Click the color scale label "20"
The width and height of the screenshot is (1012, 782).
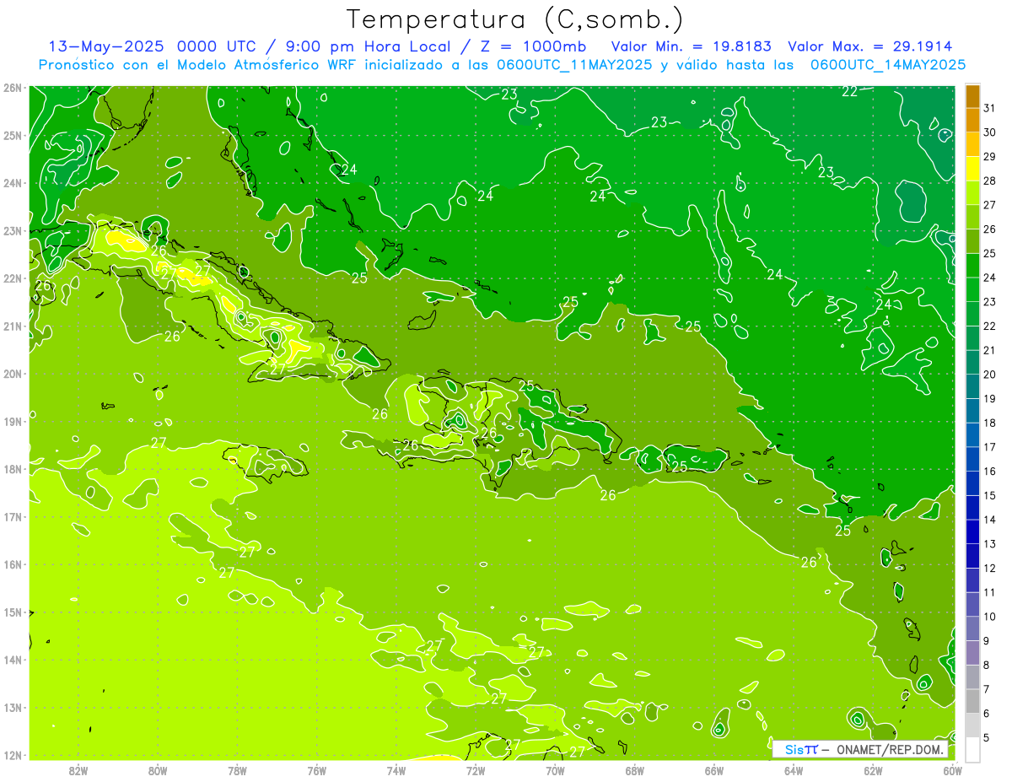(x=989, y=374)
